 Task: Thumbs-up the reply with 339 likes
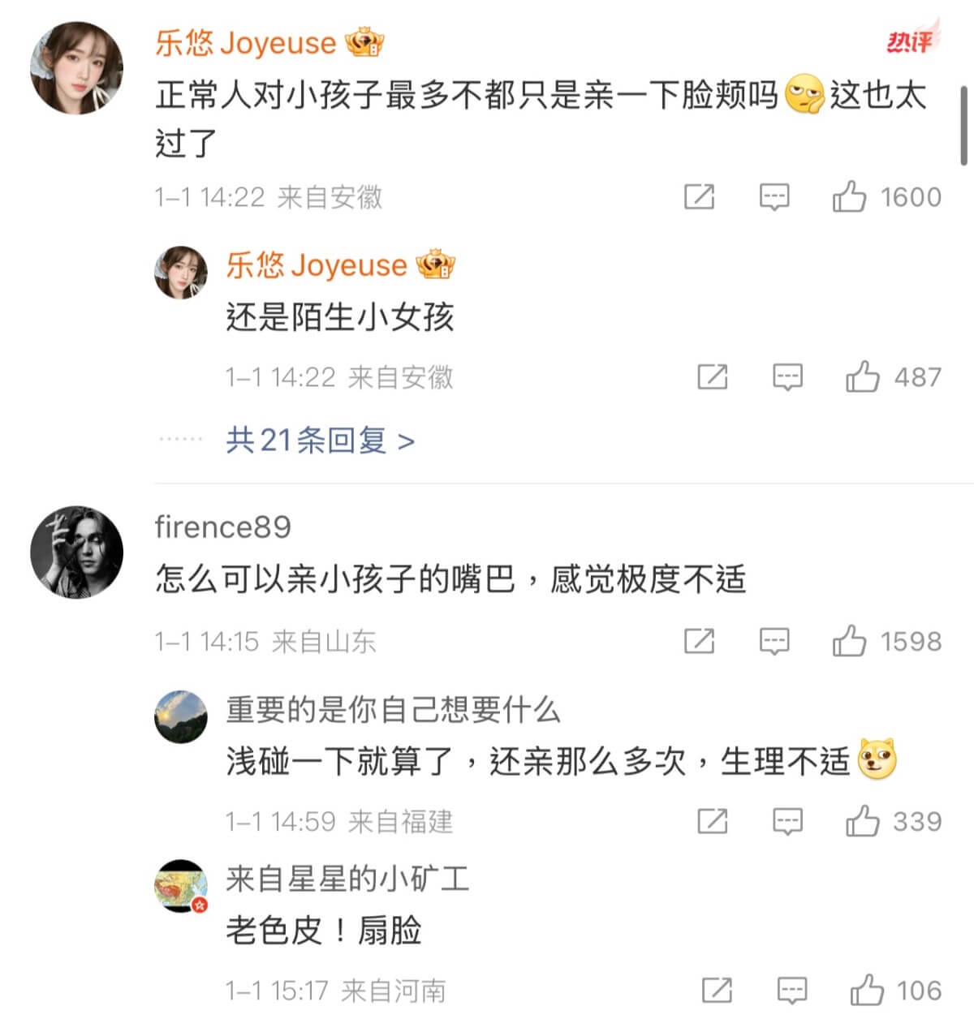tap(862, 822)
